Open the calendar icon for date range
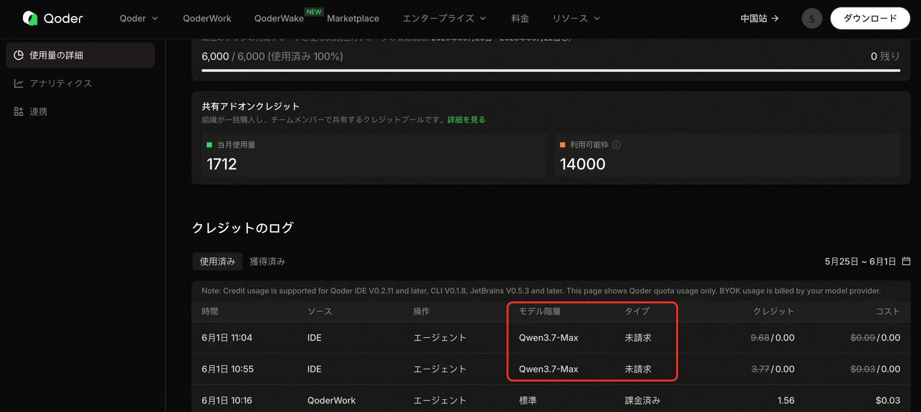Viewport: 921px width, 412px height. pos(906,261)
